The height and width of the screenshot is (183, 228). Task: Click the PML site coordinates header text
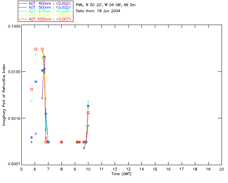pos(106,5)
